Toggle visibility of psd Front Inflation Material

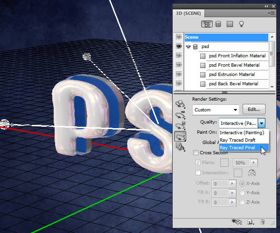[179, 56]
